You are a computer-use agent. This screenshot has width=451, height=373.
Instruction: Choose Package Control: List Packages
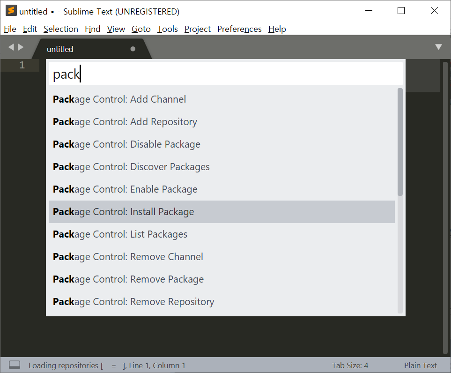[x=222, y=234]
